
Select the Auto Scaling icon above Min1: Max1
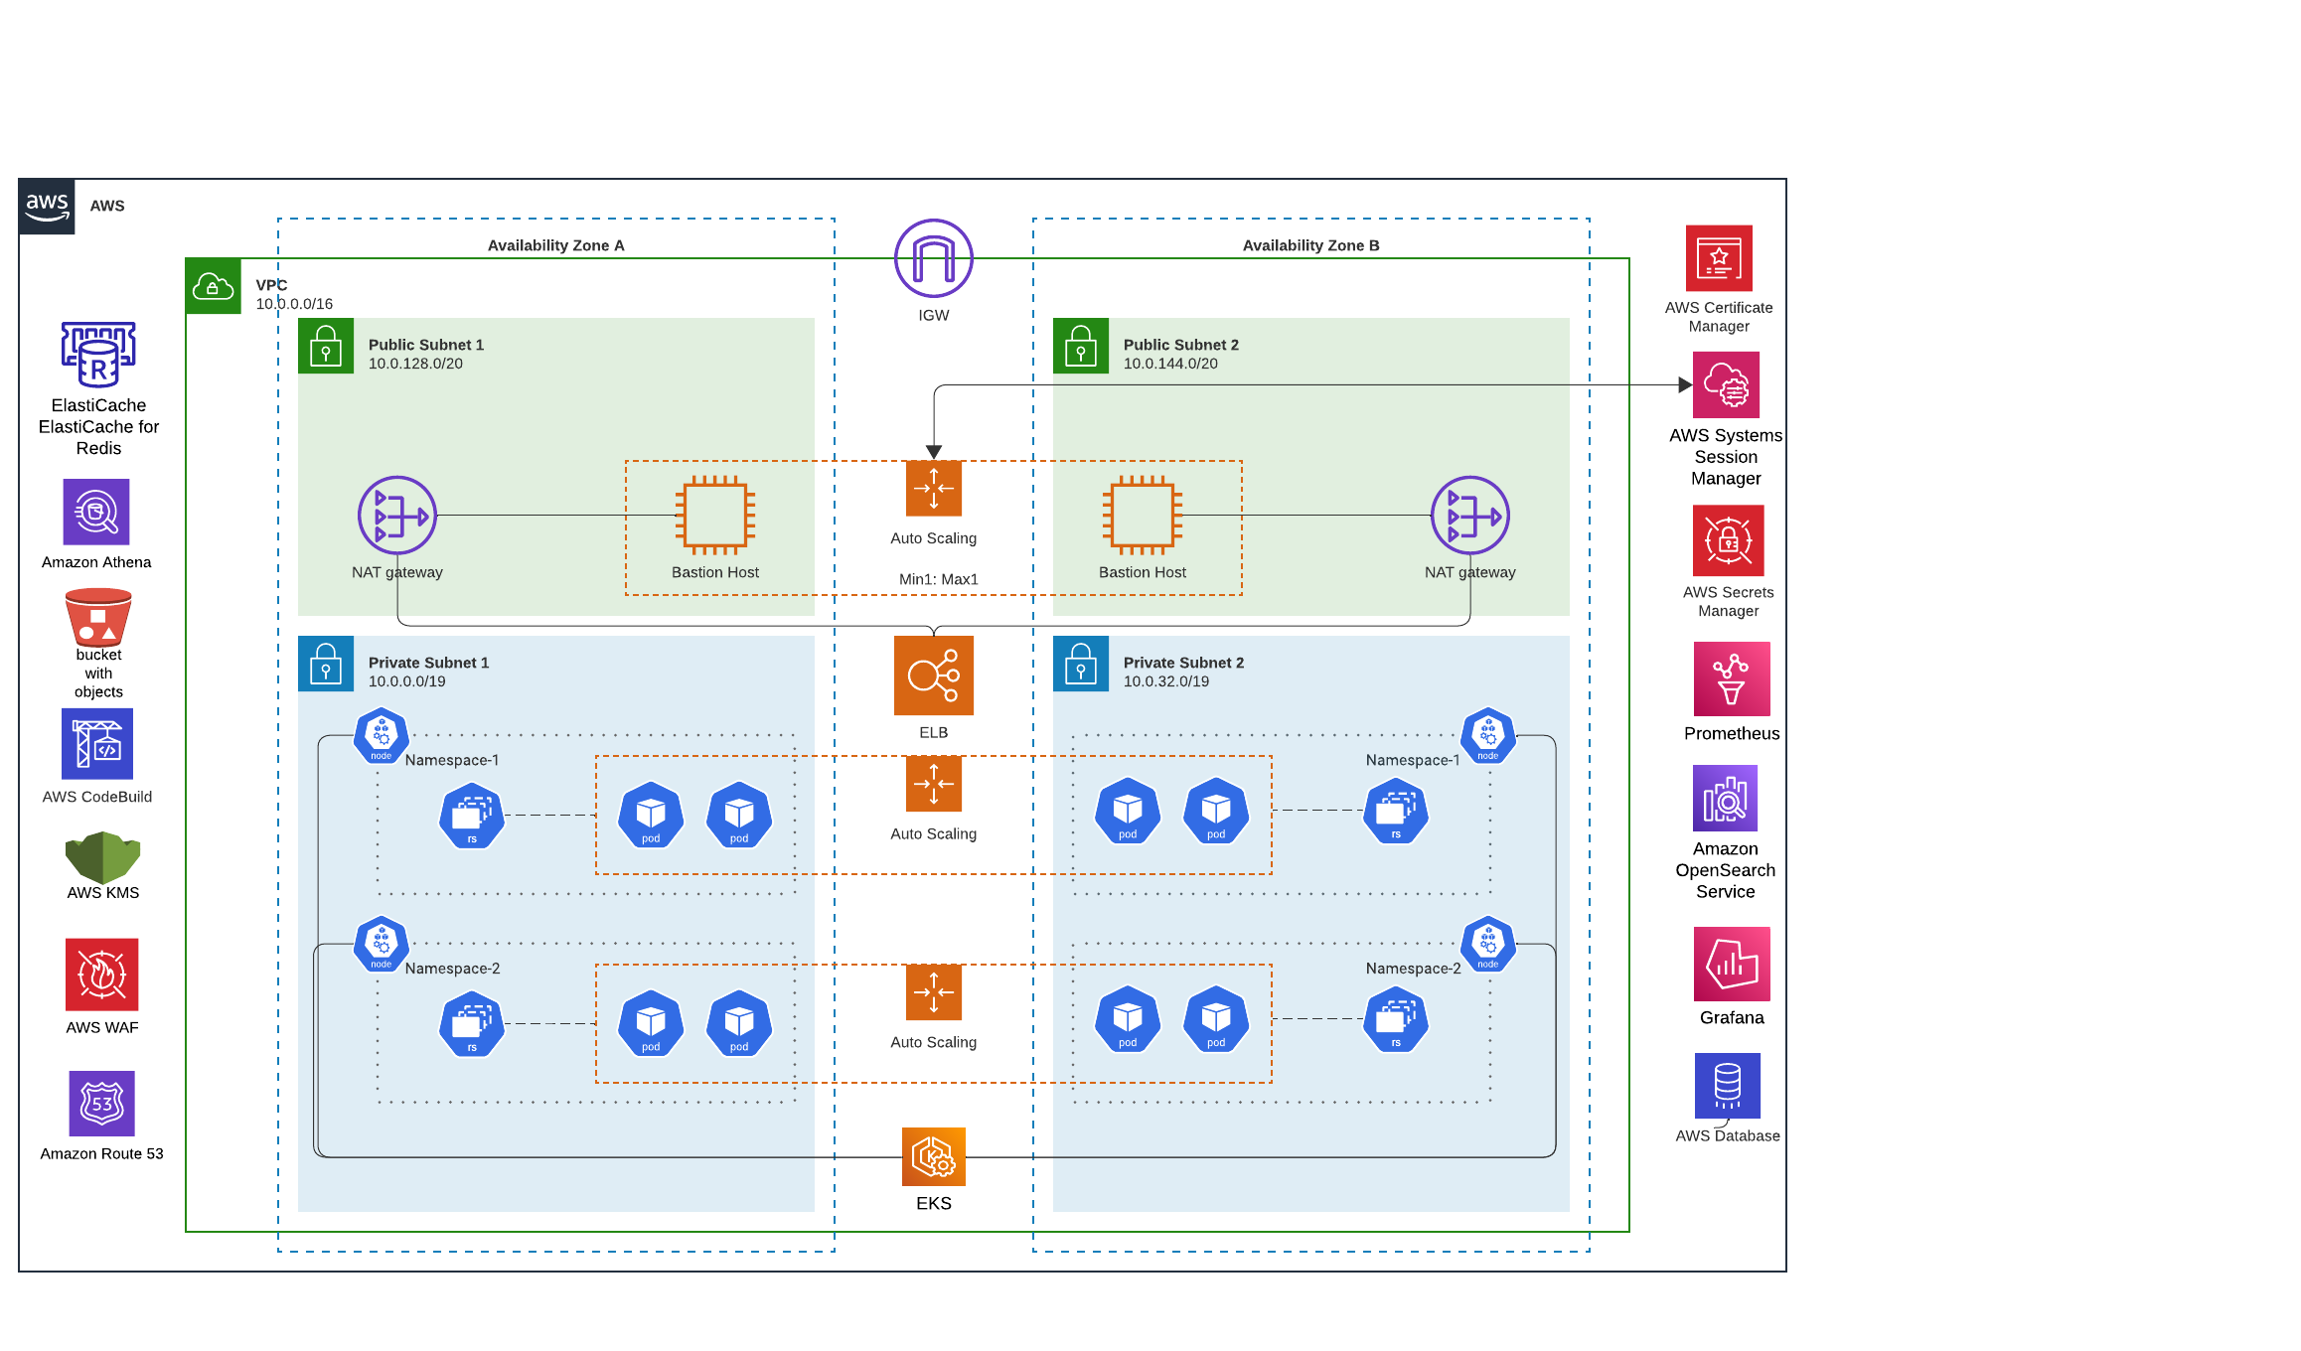(934, 489)
